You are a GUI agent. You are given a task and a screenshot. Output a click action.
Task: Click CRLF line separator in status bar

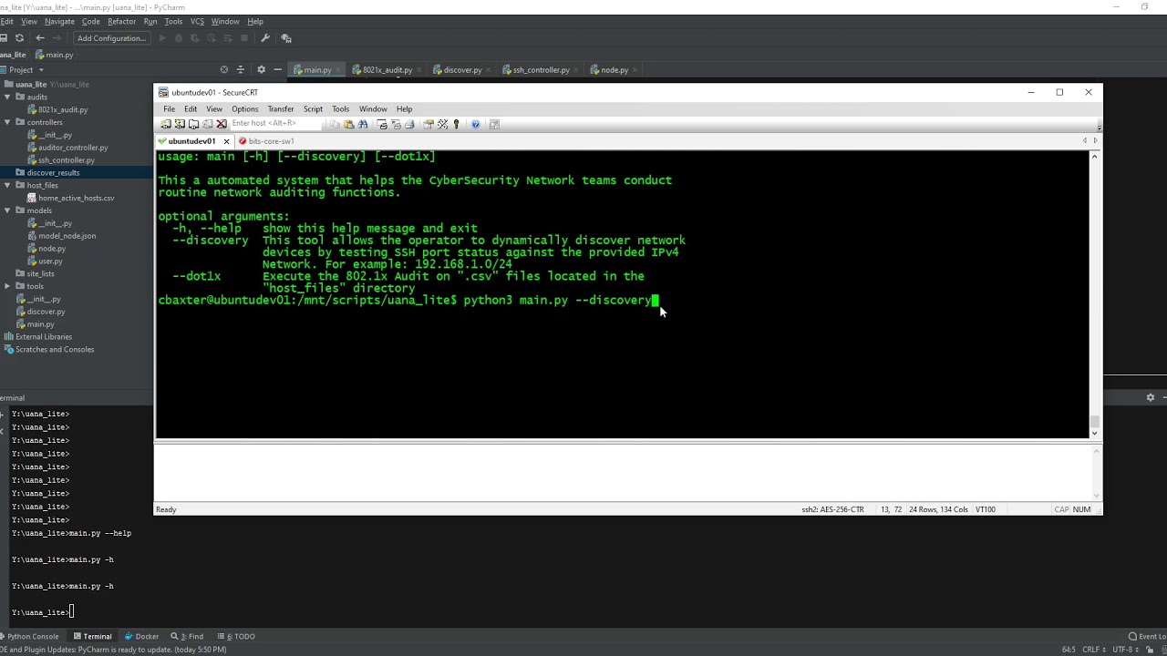tap(1093, 650)
